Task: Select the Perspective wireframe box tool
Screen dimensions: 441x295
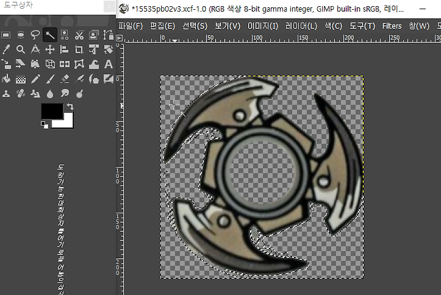Action: point(50,64)
